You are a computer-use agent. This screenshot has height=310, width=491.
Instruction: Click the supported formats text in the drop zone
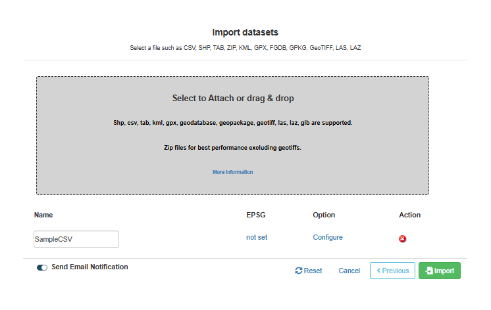coord(232,123)
